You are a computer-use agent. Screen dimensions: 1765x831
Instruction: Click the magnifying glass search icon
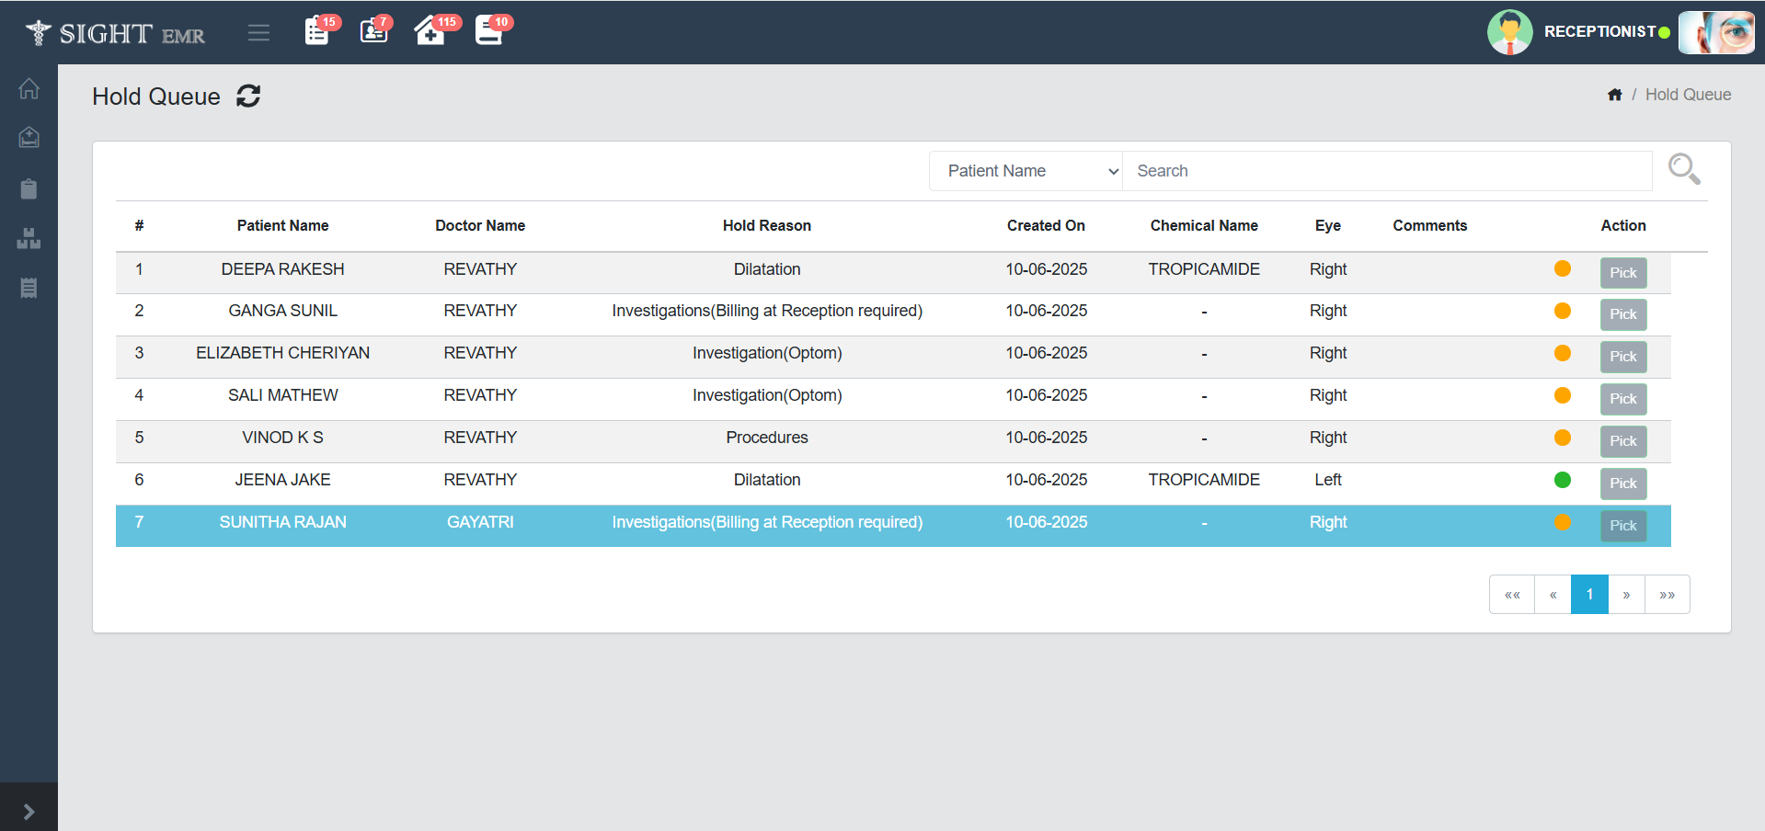click(1683, 169)
